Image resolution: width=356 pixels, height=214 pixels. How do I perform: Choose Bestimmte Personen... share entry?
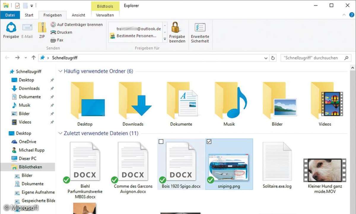133,36
